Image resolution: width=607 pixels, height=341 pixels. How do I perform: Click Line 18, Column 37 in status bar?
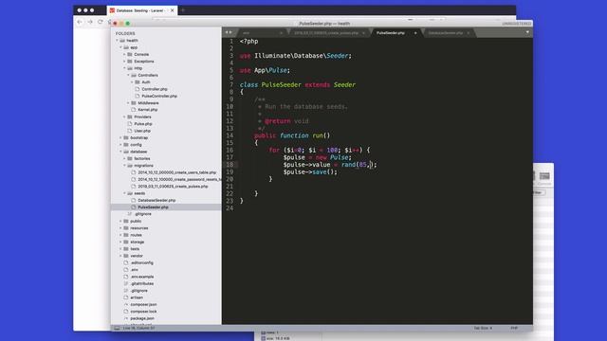click(138, 329)
